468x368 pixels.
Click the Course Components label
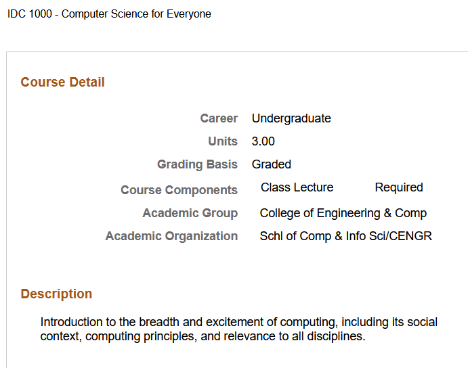[179, 190]
